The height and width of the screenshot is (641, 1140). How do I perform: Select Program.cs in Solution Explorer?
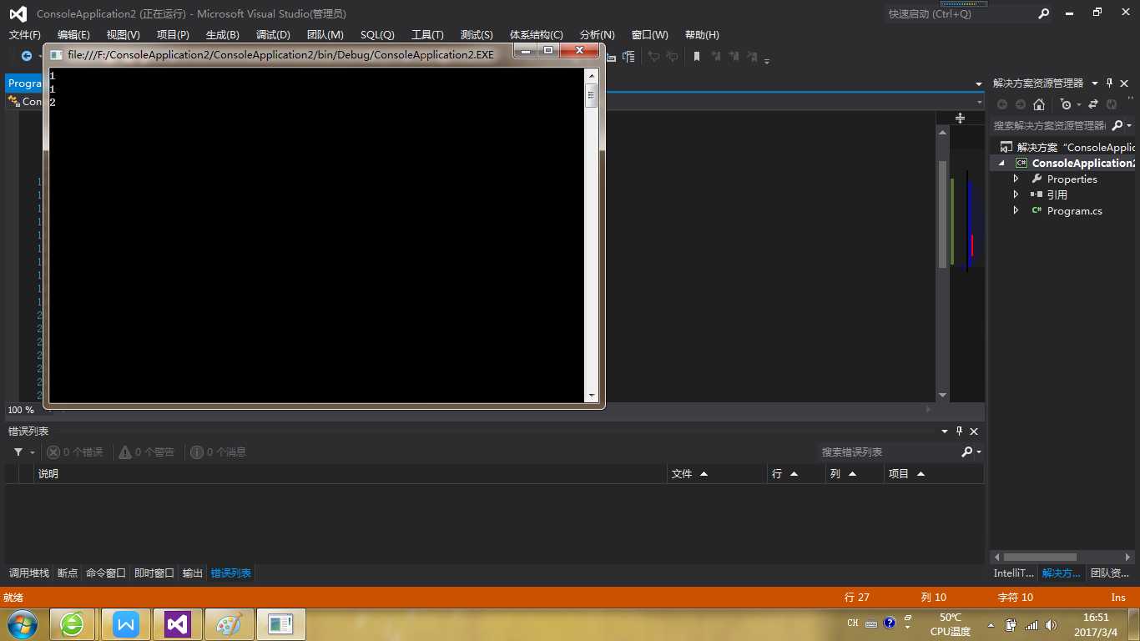[x=1074, y=210]
